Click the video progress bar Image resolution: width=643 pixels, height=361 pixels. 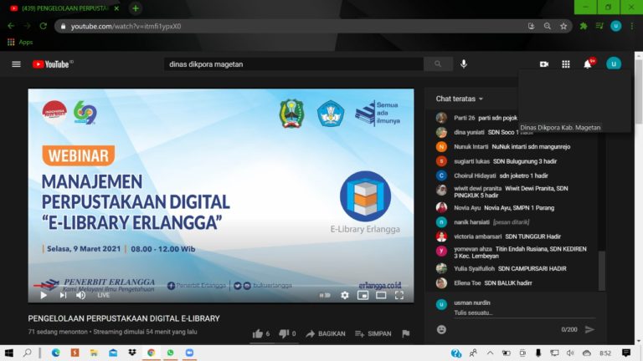(221, 286)
